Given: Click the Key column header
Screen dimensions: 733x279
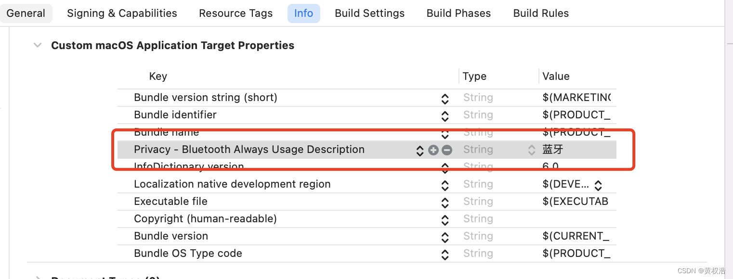Looking at the screenshot, I should click(158, 76).
